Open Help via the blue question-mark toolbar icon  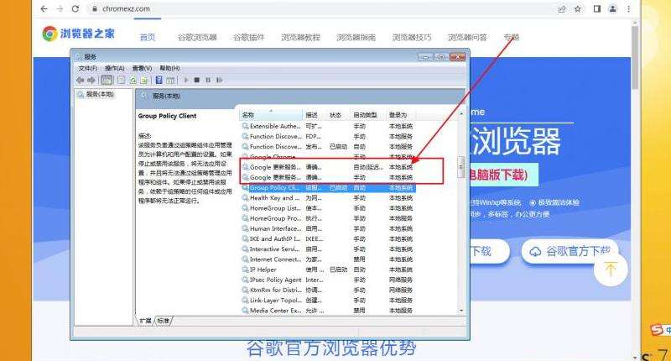[x=159, y=80]
